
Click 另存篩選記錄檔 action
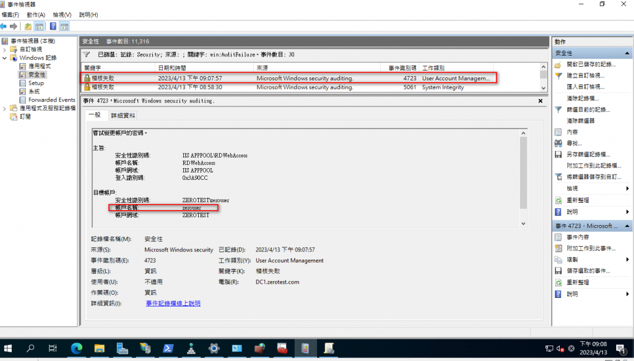coord(588,155)
